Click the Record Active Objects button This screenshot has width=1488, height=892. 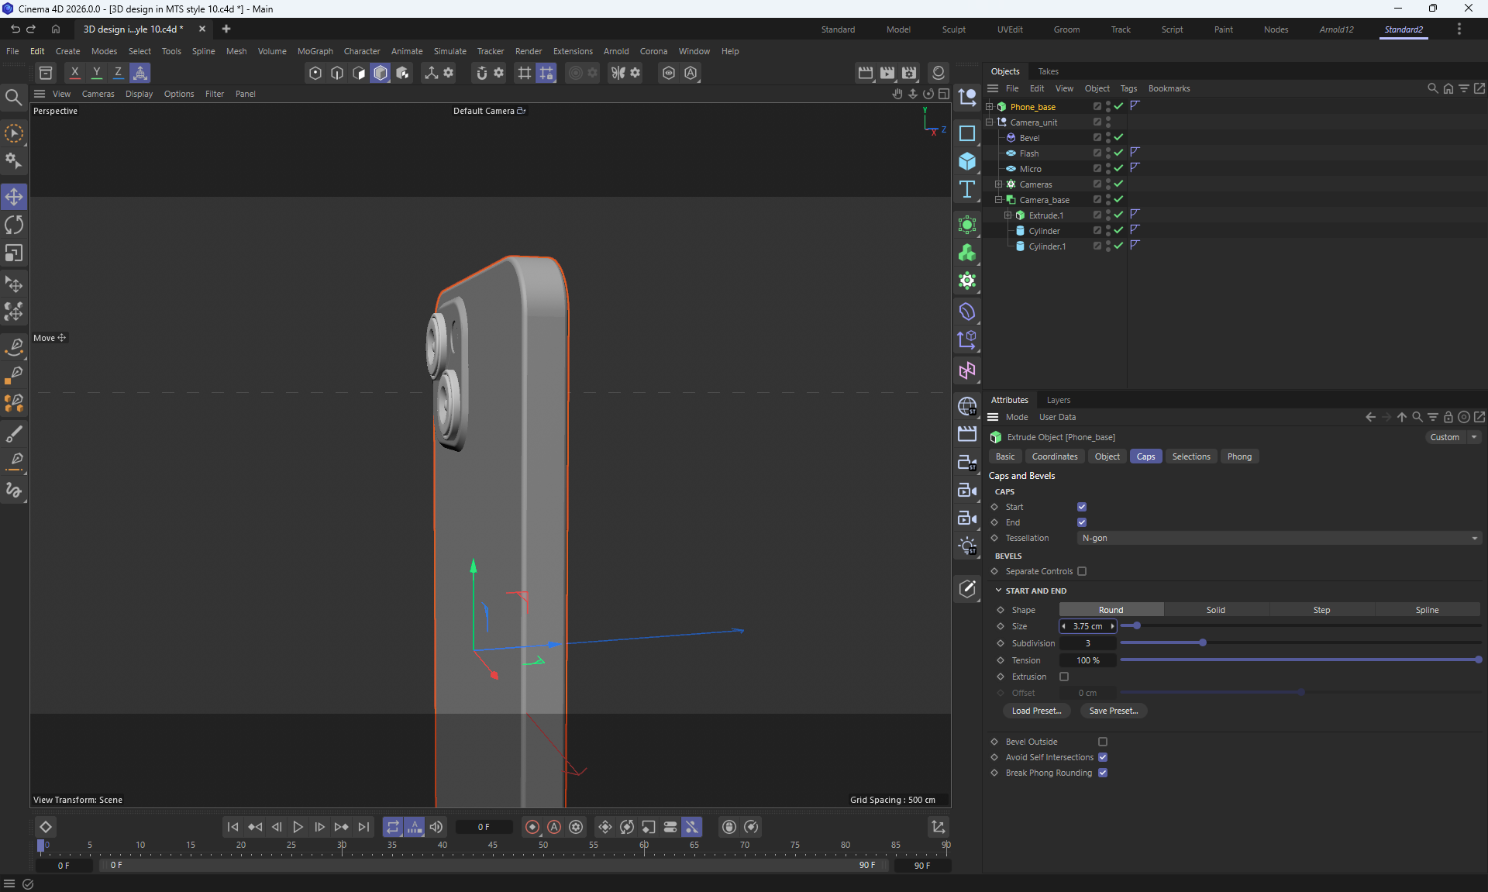532,827
